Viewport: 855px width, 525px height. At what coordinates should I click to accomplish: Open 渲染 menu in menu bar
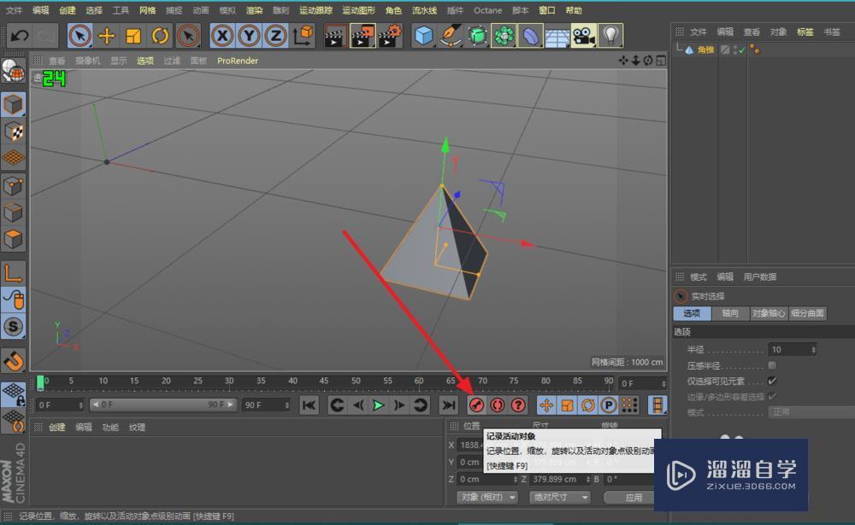click(254, 10)
